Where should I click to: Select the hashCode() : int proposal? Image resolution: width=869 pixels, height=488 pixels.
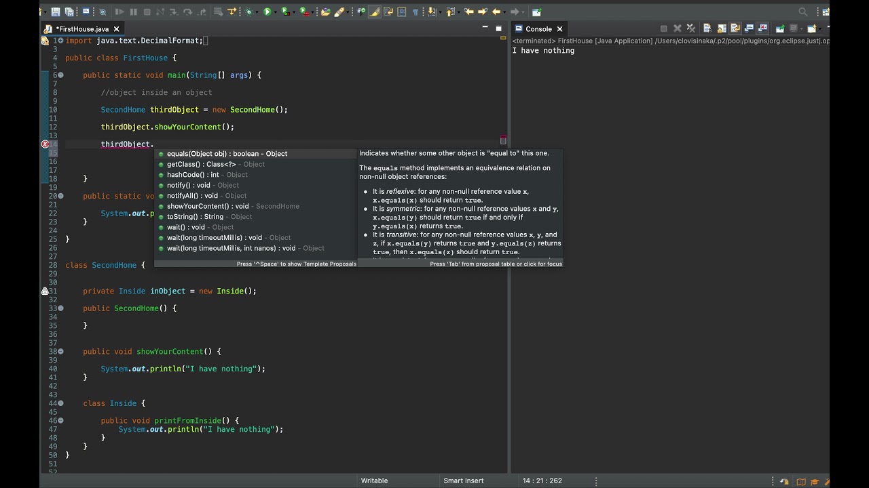257,175
